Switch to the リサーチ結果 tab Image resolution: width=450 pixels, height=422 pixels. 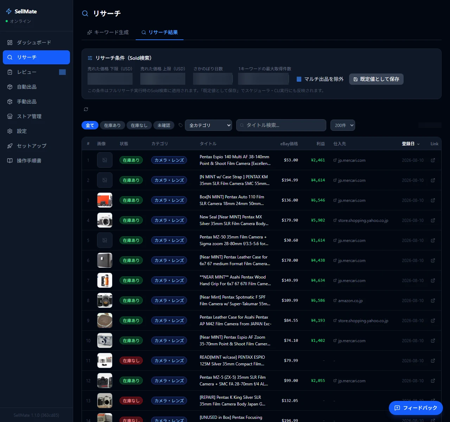tap(160, 32)
